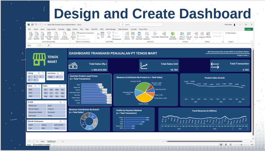Switch to the Home tab

36,29
